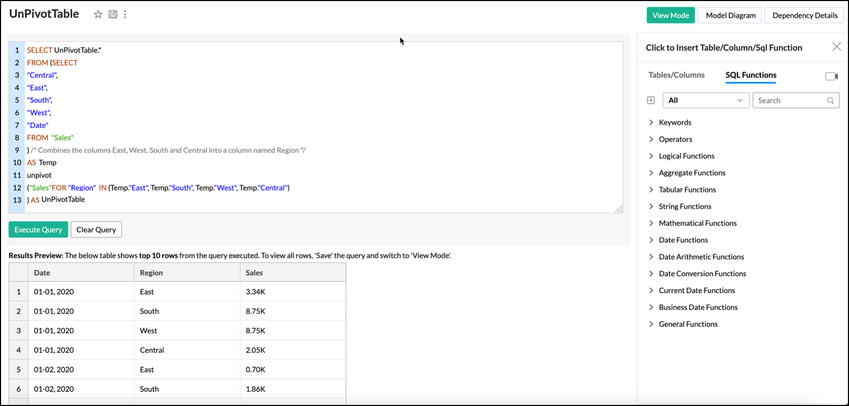Switch to the Tables/Columns tab
This screenshot has width=849, height=406.
(676, 75)
